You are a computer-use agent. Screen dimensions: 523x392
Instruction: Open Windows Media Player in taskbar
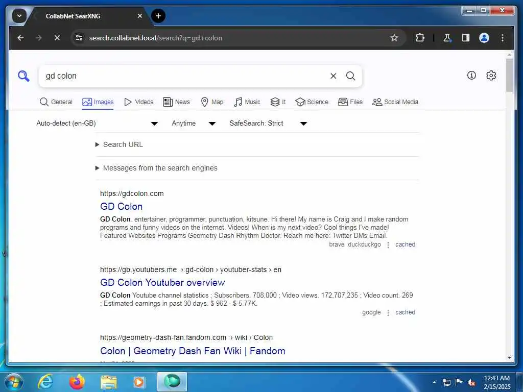(x=139, y=382)
